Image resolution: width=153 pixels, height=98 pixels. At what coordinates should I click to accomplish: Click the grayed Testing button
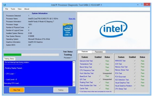(x=61, y=90)
